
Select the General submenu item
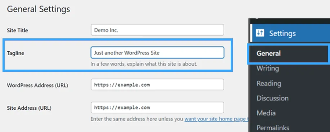[268, 53]
